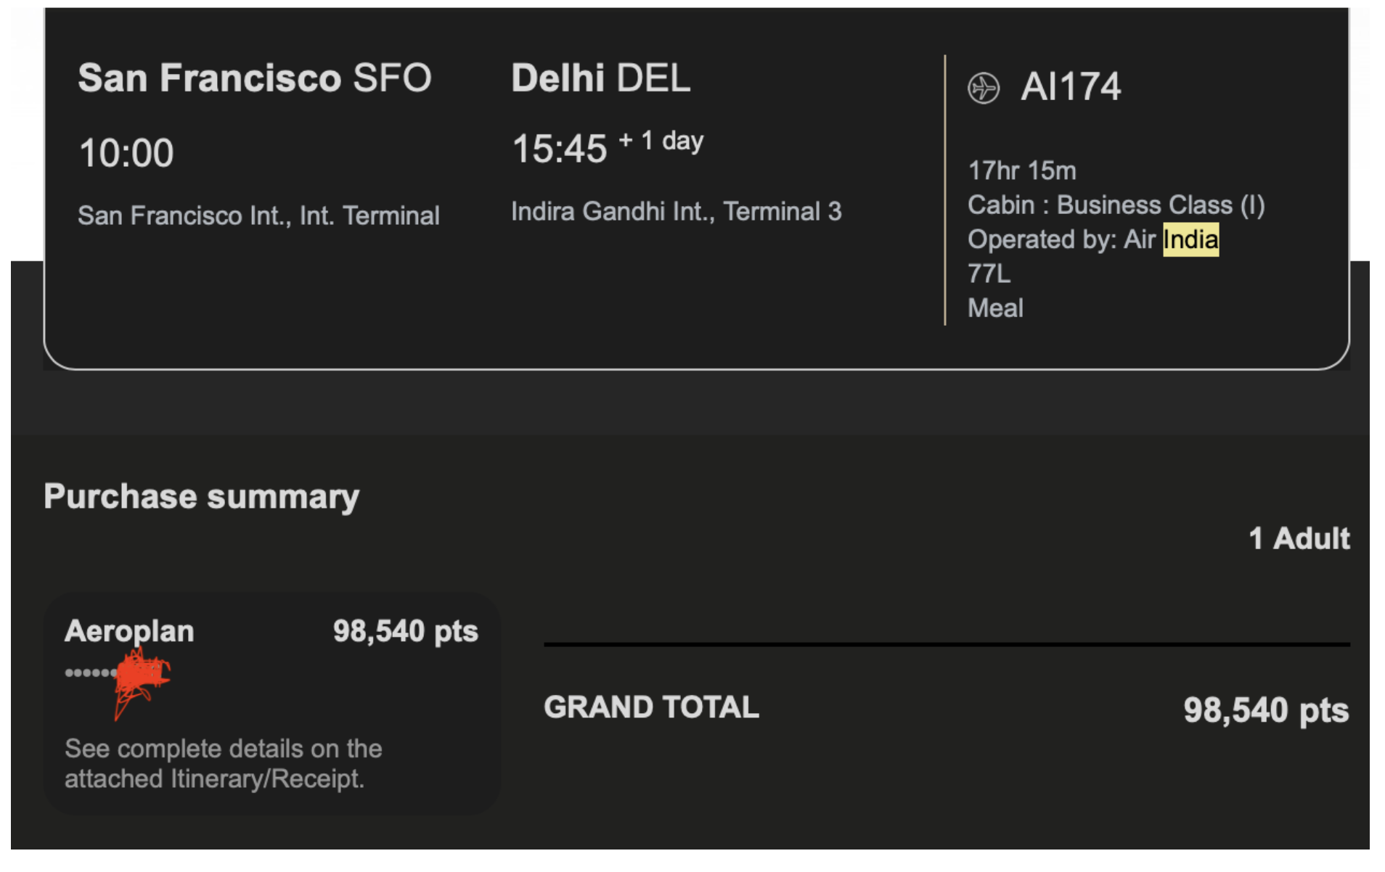Click the Aeroplan payment label
Image resolution: width=1385 pixels, height=872 pixels.
tap(129, 631)
